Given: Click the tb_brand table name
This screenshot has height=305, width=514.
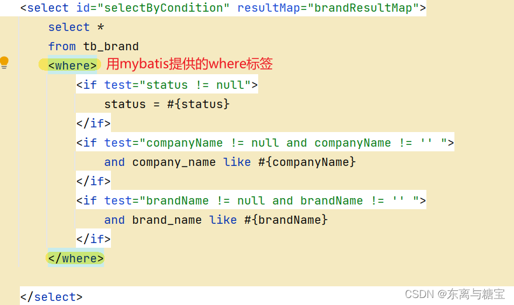Looking at the screenshot, I should [x=111, y=46].
